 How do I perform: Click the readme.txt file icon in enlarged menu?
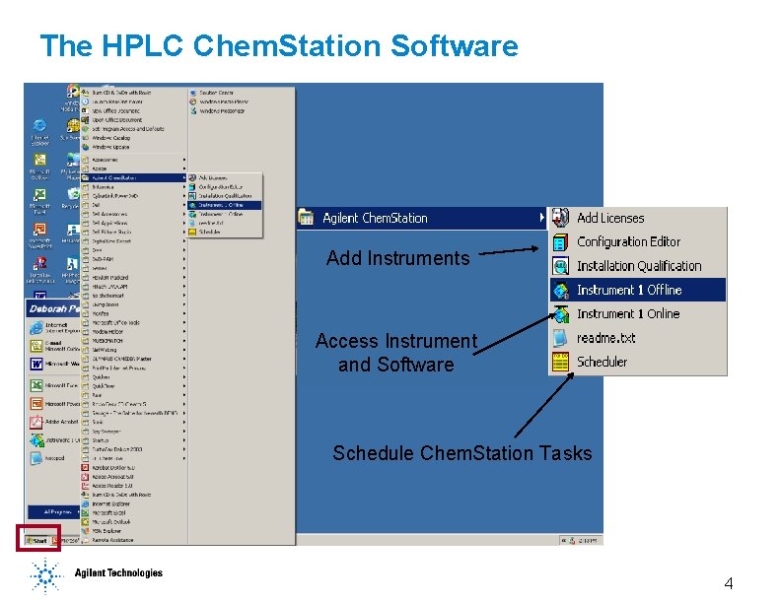560,338
